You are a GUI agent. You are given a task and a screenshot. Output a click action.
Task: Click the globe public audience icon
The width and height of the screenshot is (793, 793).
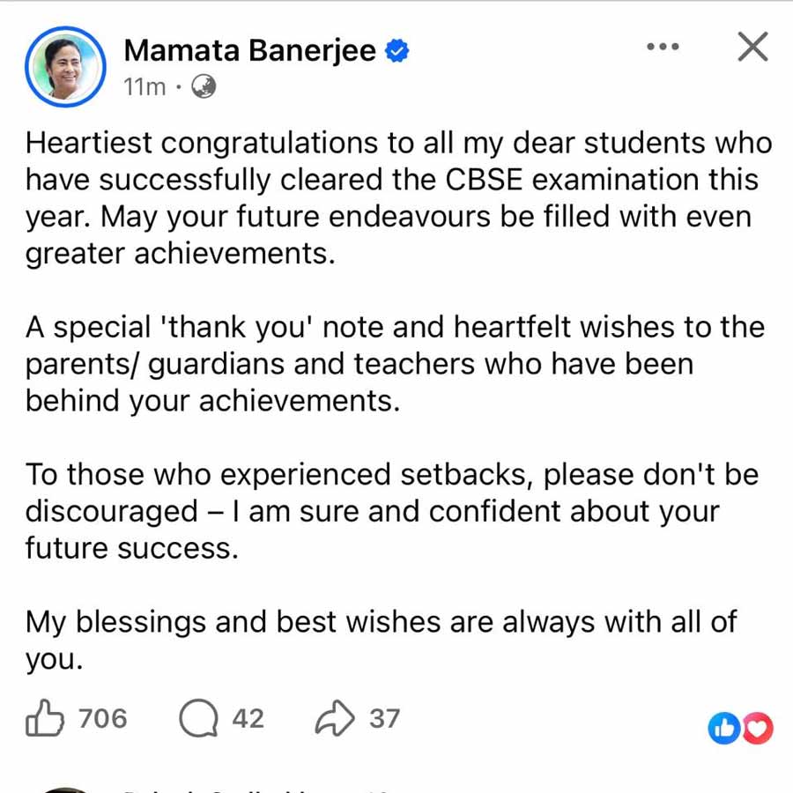point(203,87)
